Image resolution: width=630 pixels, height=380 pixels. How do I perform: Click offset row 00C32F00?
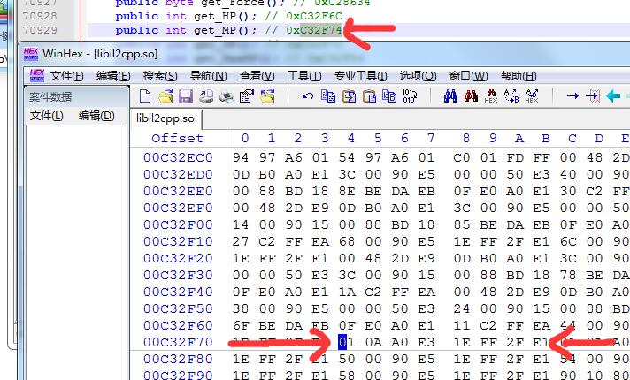coord(178,224)
